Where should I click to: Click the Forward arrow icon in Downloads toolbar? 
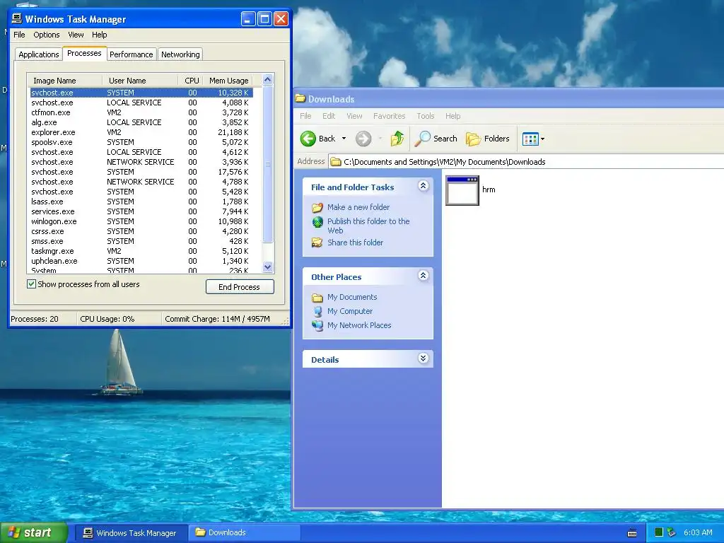363,139
